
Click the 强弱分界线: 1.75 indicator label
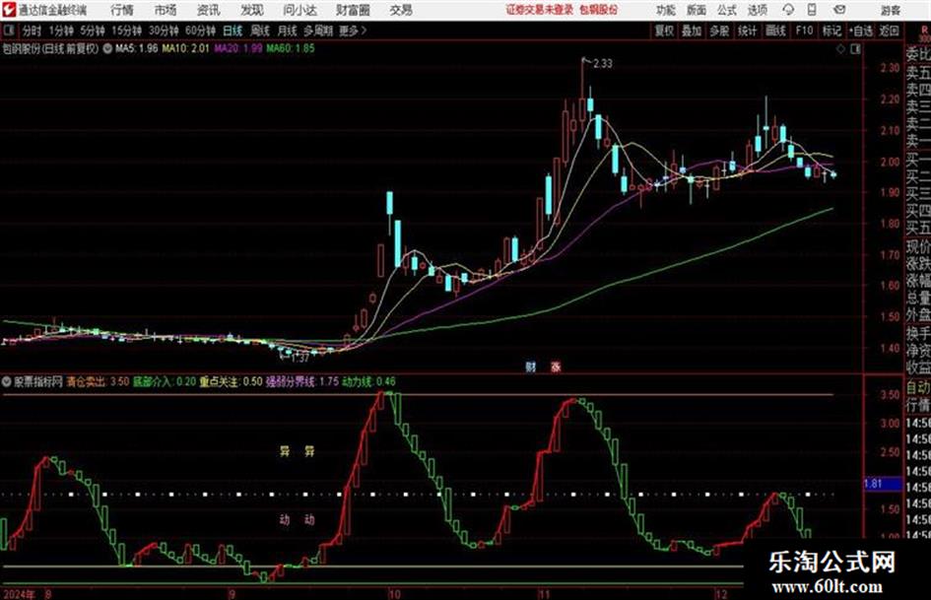coord(302,381)
